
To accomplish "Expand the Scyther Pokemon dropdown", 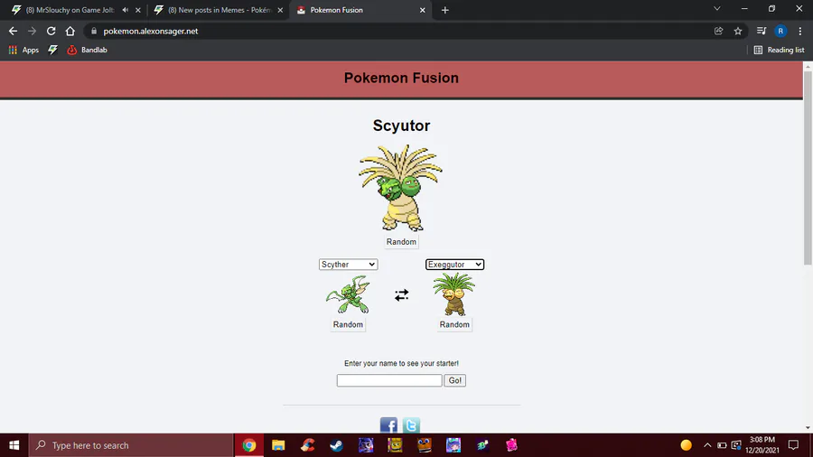I will [x=348, y=265].
